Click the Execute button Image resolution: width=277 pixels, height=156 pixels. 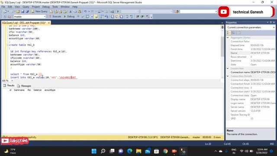55,16
